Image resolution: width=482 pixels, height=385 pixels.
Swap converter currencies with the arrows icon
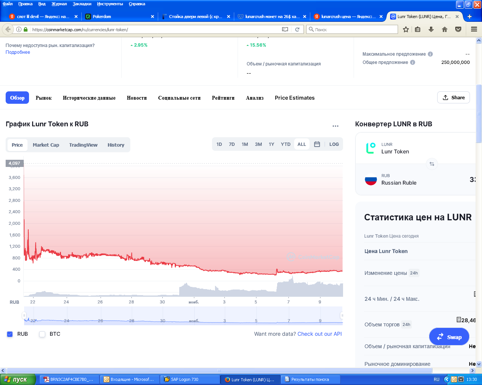point(432,164)
